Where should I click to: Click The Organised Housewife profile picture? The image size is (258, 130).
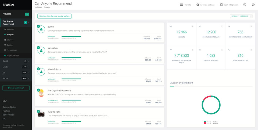pos(41,93)
